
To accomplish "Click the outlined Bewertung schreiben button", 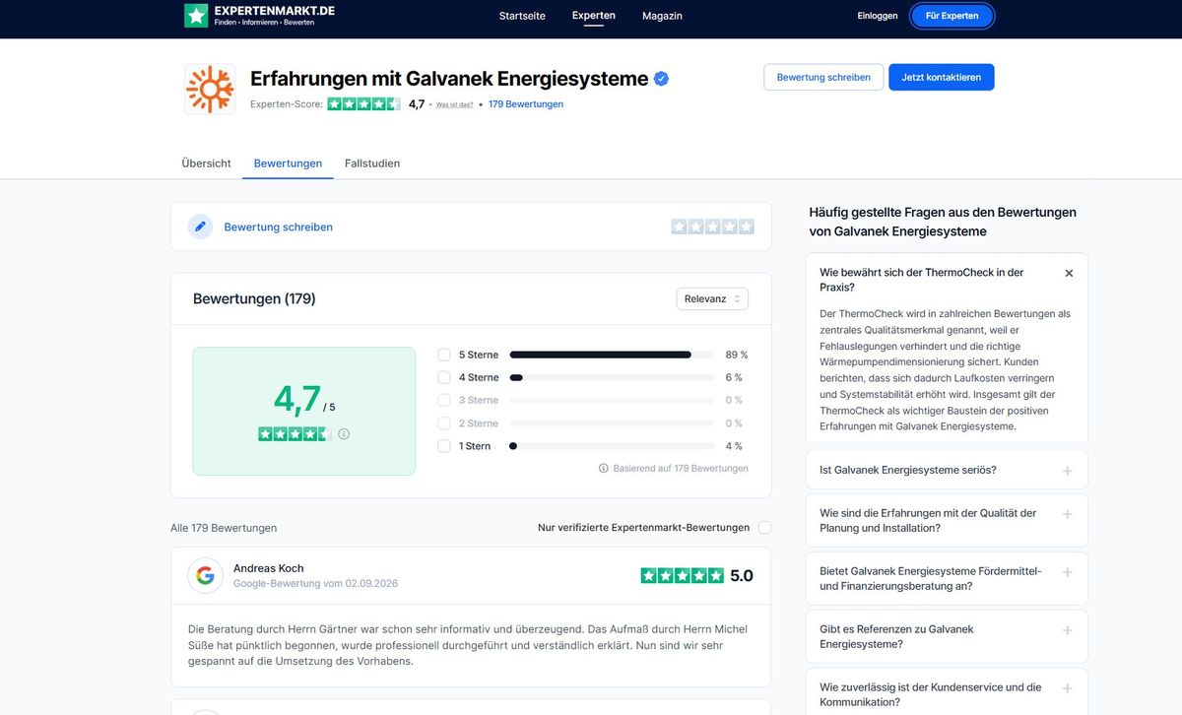I will tap(823, 77).
